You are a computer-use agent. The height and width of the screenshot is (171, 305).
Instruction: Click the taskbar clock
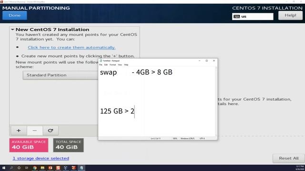(300, 168)
